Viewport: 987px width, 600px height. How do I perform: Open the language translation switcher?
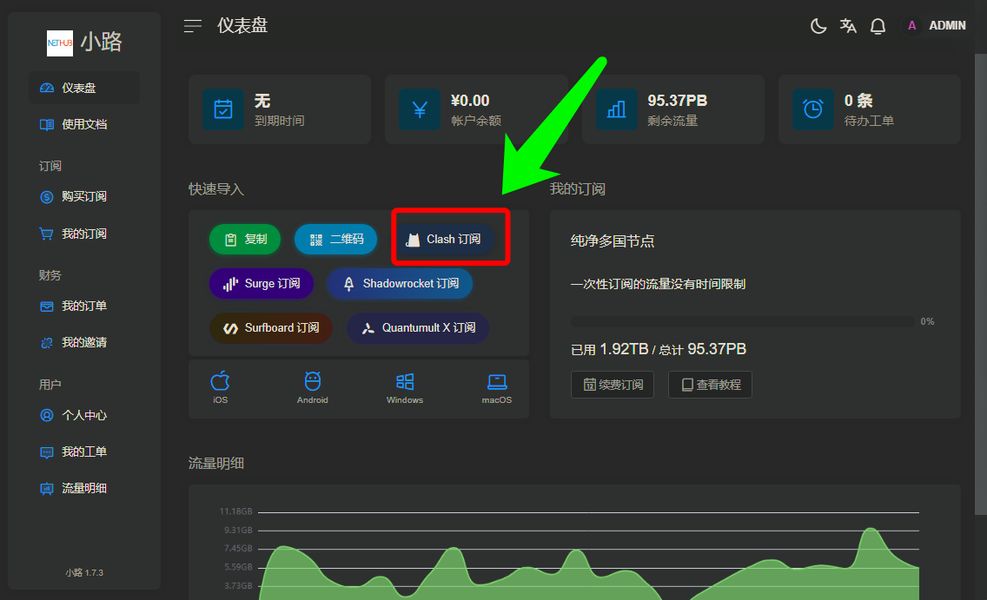[x=848, y=26]
